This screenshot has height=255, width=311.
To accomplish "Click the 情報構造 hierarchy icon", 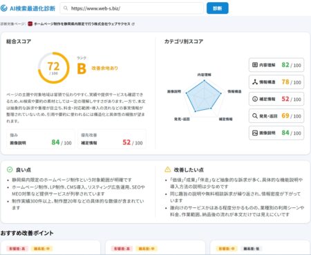I will 255,82.
